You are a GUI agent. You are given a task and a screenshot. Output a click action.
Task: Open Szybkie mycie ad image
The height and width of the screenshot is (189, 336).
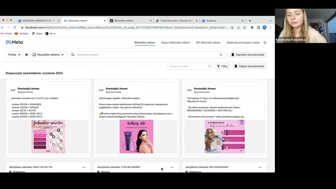point(225,136)
